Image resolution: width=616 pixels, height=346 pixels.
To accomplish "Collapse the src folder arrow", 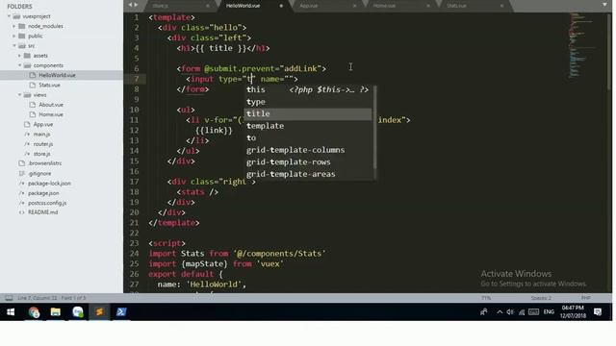I will (x=14, y=46).
